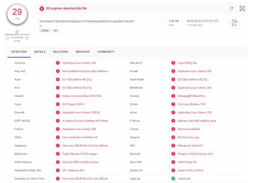Click MaxSecure's Trojan.Malware label
The width and height of the screenshot is (260, 183).
(x=79, y=154)
